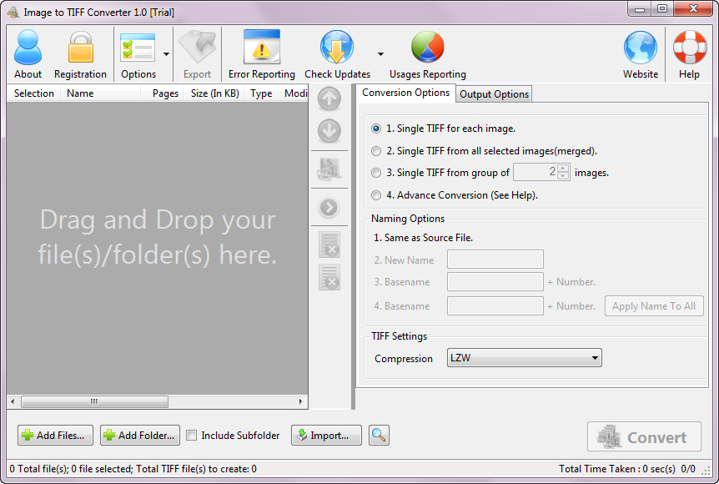Viewport: 719px width, 484px height.
Task: Click the Add Folder button
Action: 140,435
